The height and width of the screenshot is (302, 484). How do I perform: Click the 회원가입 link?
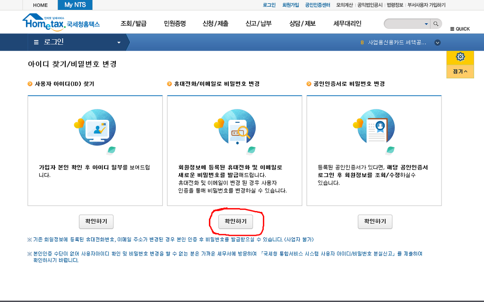290,5
